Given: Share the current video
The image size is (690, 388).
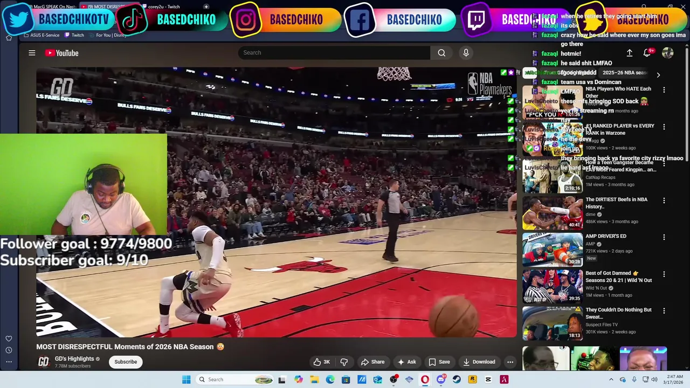Looking at the screenshot, I should click(x=372, y=362).
